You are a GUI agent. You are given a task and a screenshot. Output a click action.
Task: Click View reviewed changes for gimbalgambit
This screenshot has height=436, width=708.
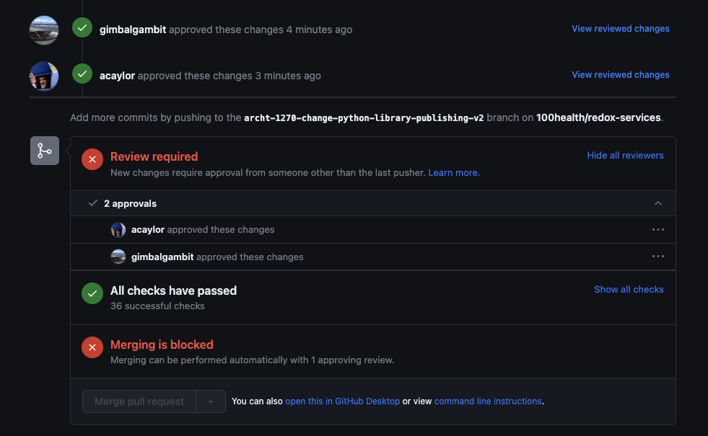[x=620, y=28]
